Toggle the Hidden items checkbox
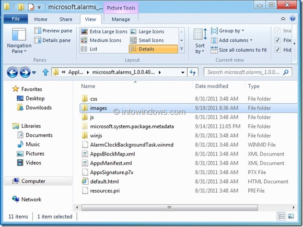The height and width of the screenshot is (227, 303). pyautogui.click(x=277, y=50)
